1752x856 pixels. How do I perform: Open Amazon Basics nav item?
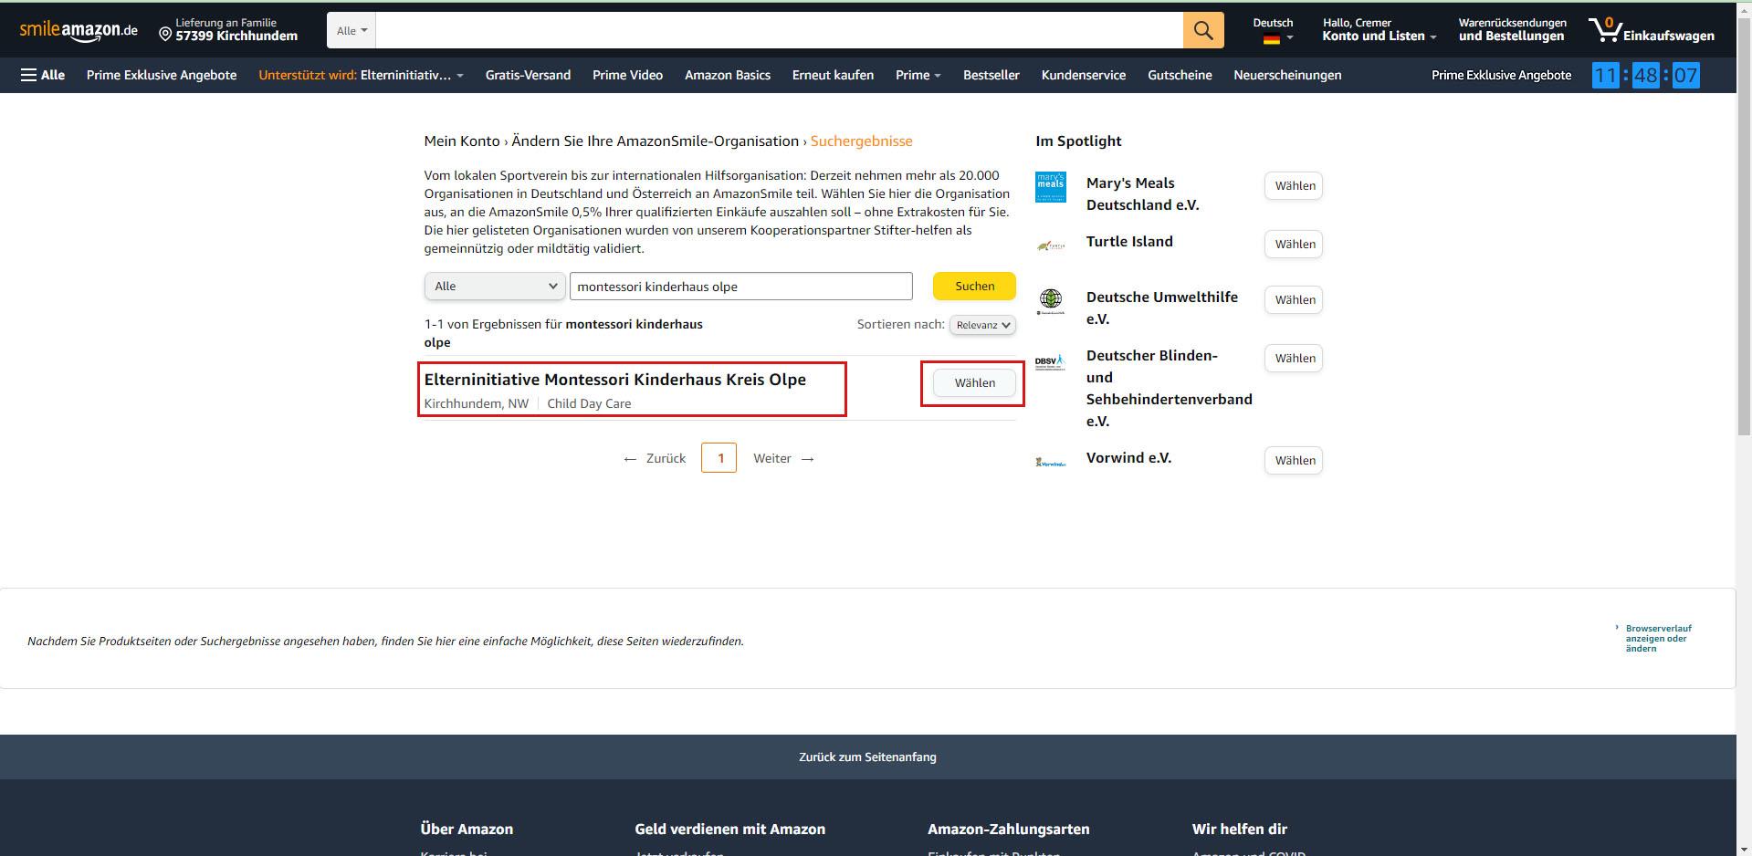coord(728,75)
